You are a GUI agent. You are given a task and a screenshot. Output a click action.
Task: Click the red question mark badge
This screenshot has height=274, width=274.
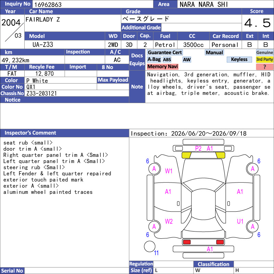coord(264,66)
